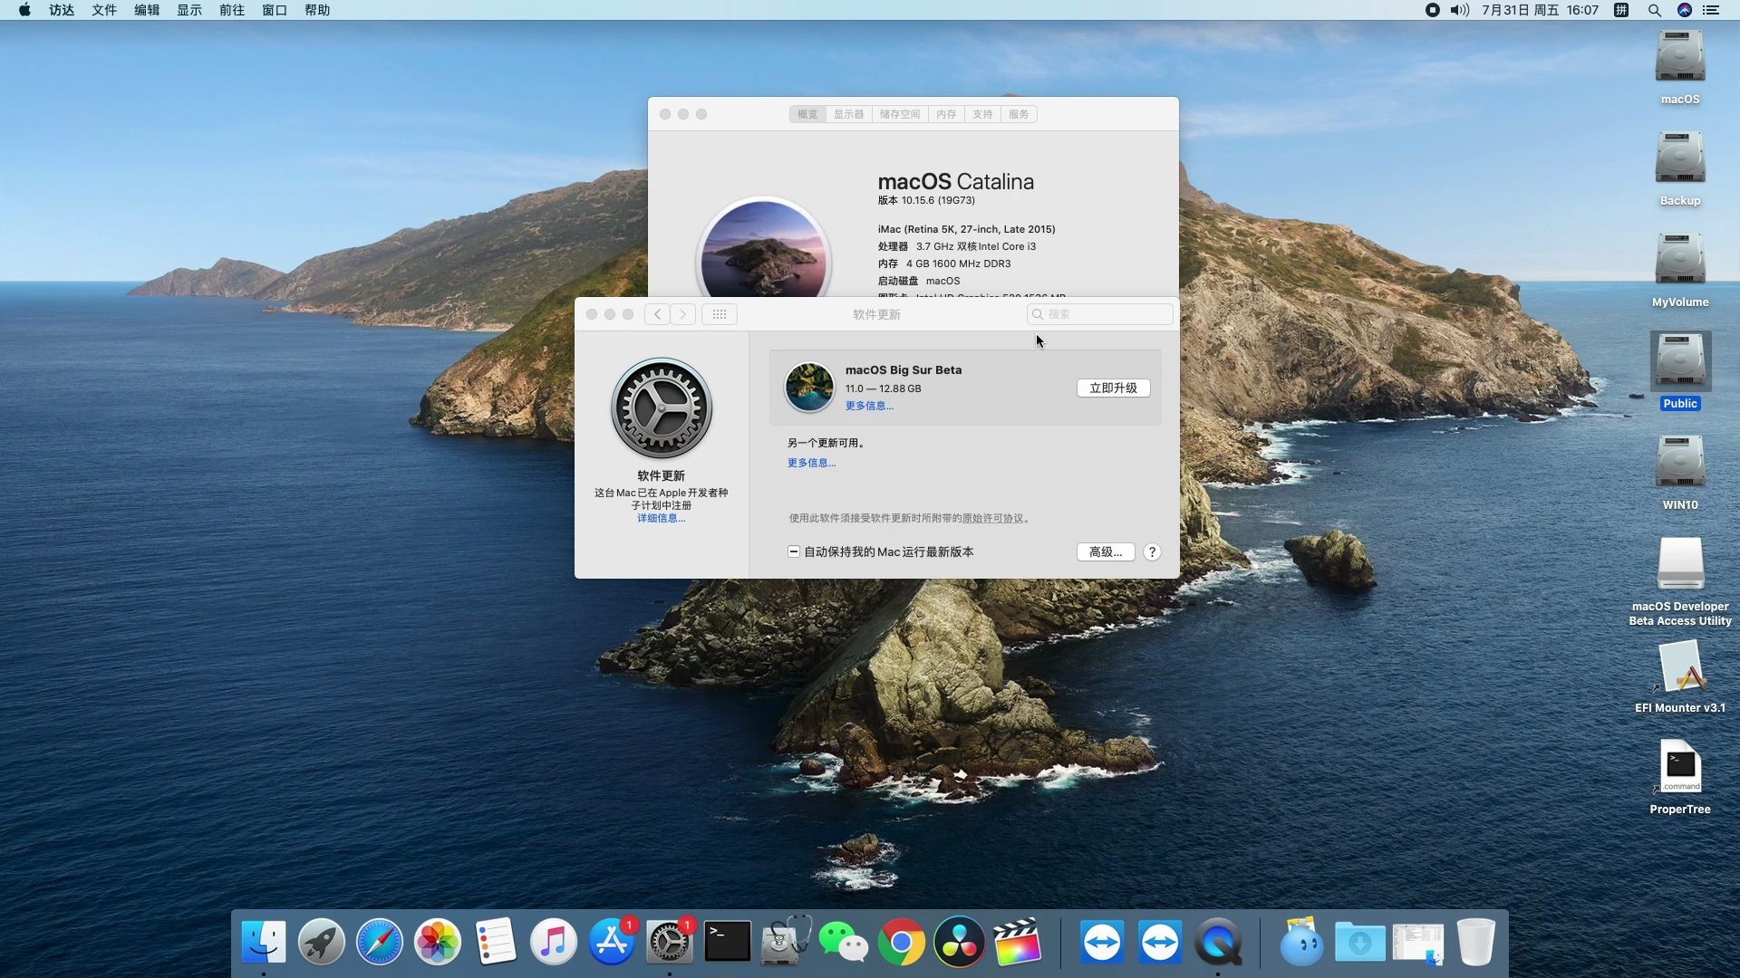
Task: Open Finder from the Dock
Action: (264, 942)
